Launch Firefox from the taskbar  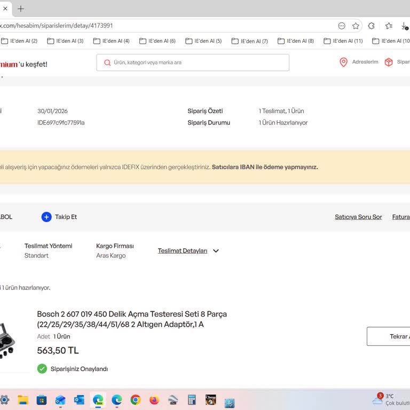tap(154, 400)
